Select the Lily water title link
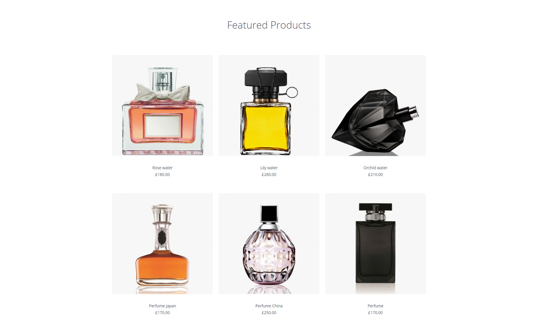Image resolution: width=538 pixels, height=330 pixels. click(x=269, y=168)
